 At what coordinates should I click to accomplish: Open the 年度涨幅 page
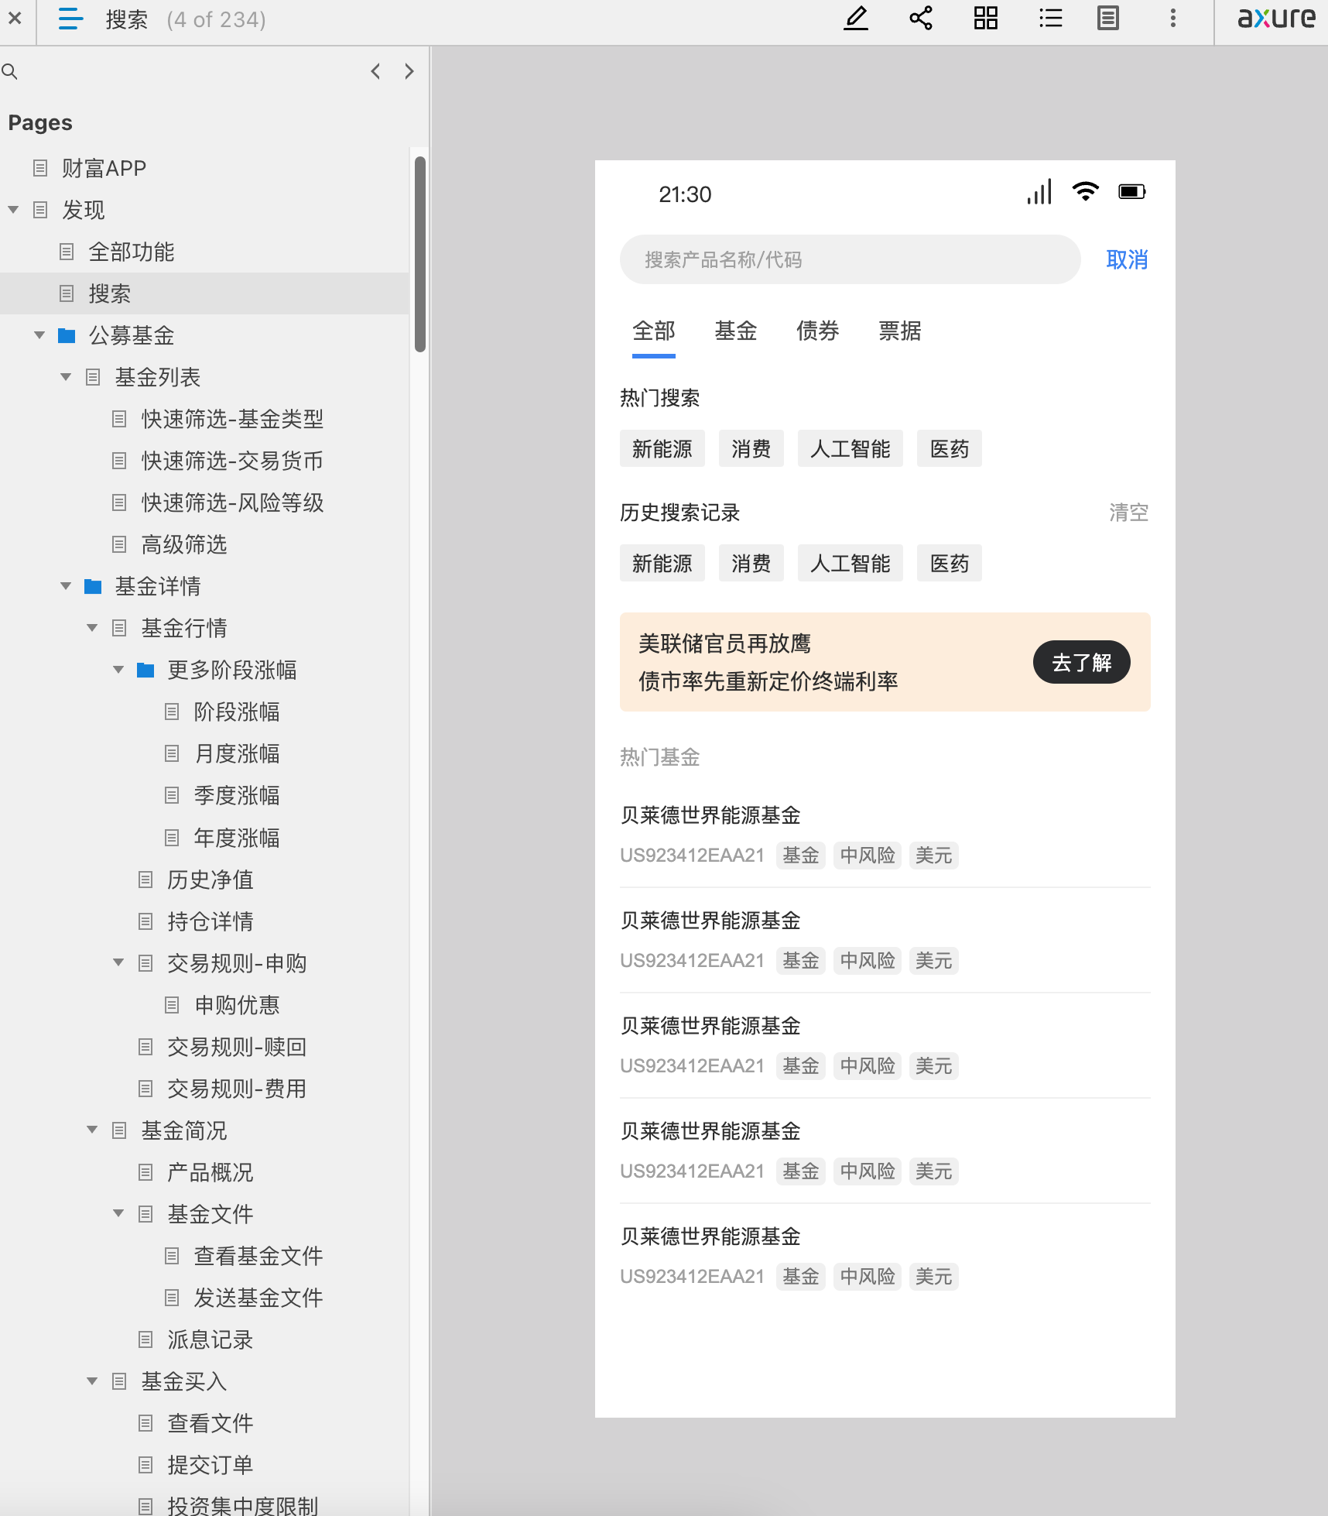[x=237, y=837]
